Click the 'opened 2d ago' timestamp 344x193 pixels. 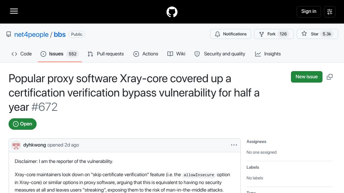63,145
